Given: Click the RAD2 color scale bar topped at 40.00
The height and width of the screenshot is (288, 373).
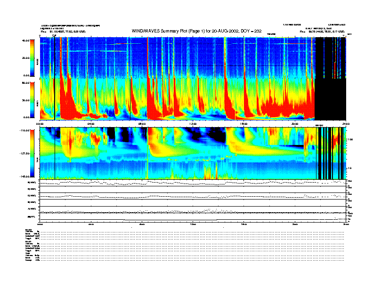Looking at the screenshot, I should pos(32,58).
